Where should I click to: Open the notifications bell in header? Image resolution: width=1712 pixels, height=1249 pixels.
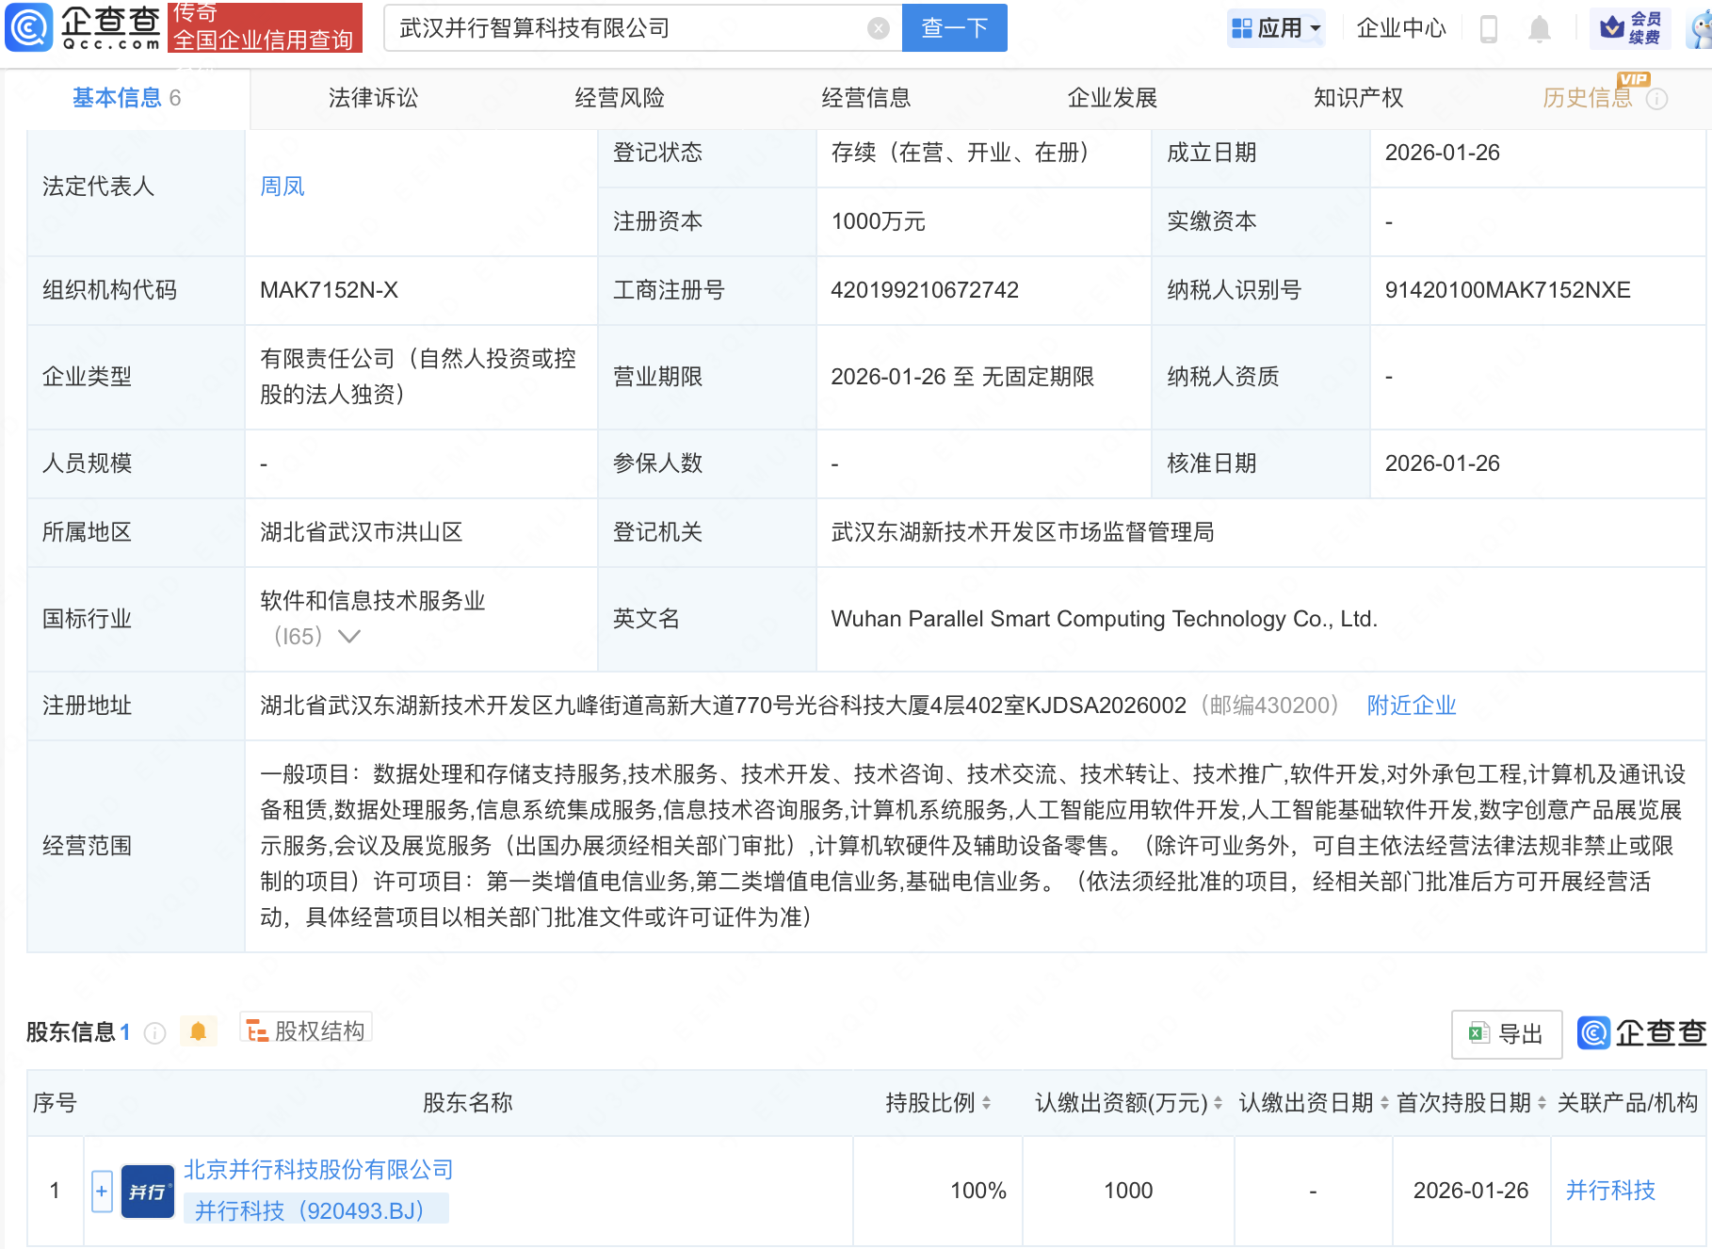pyautogui.click(x=1540, y=29)
